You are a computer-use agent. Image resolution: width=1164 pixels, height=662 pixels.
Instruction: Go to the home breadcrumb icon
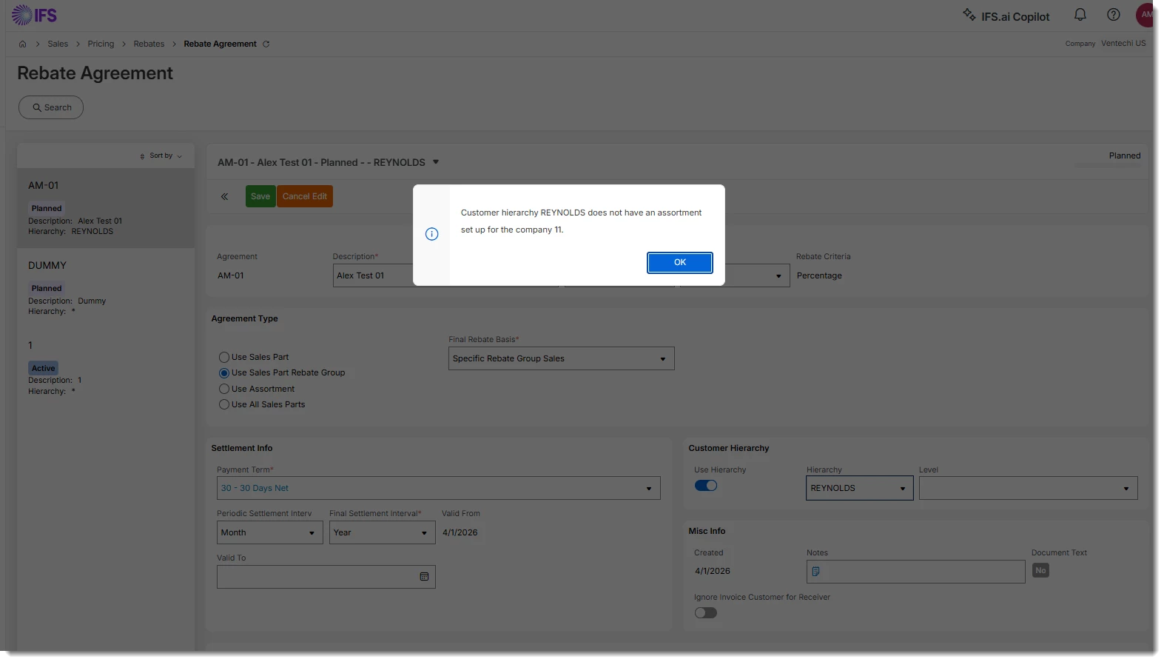point(22,44)
